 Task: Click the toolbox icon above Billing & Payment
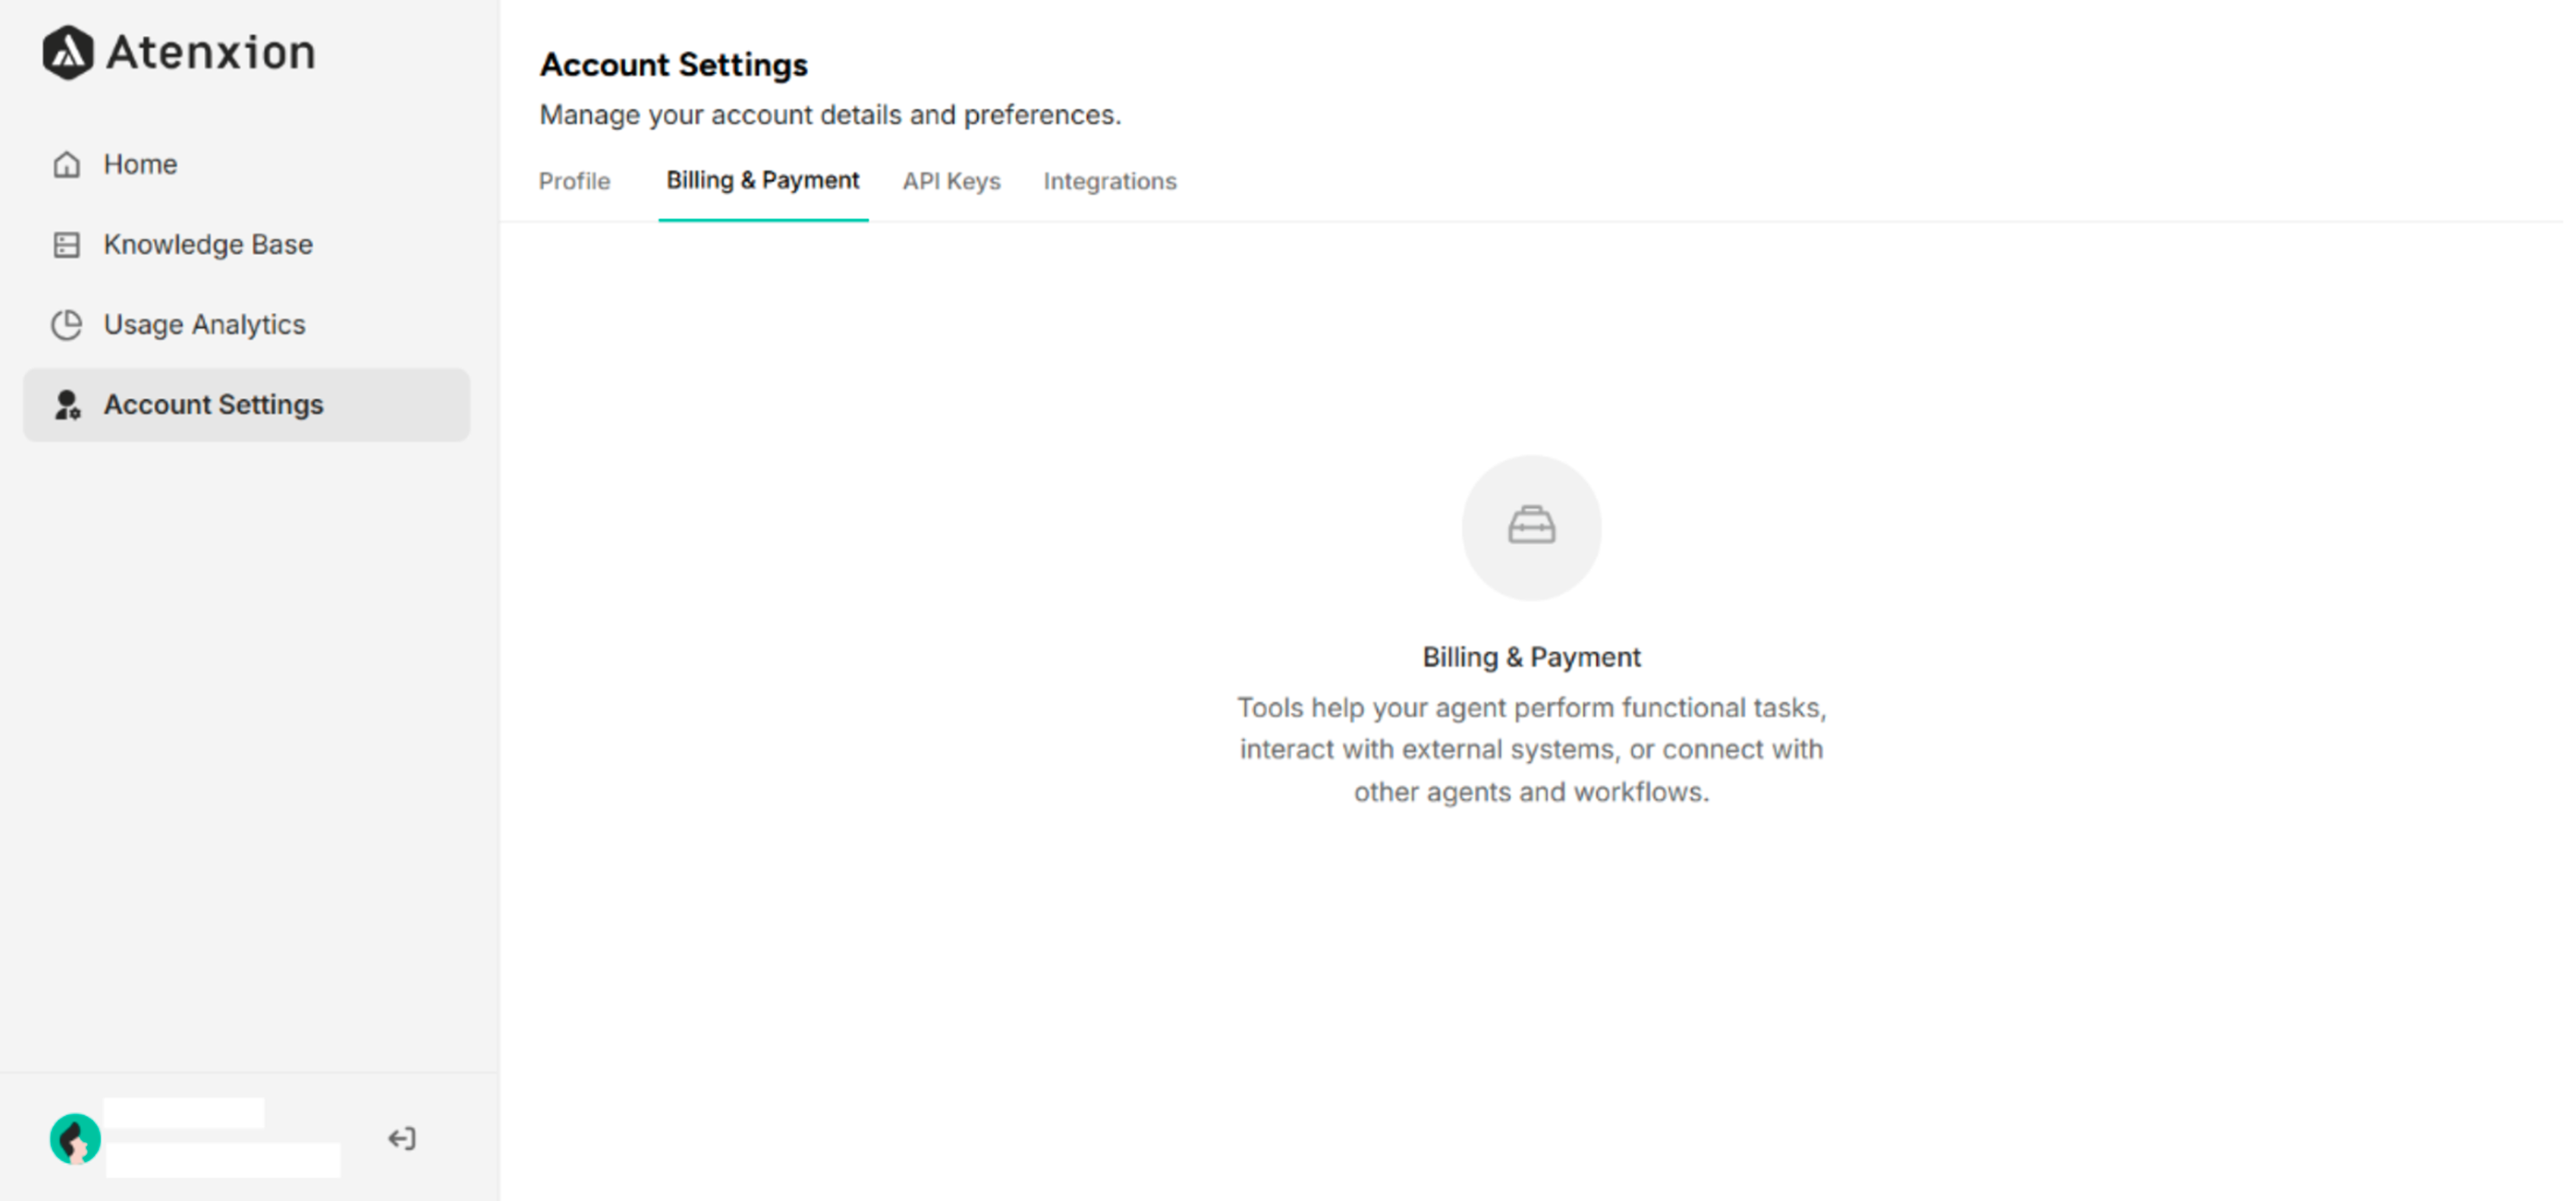1530,527
